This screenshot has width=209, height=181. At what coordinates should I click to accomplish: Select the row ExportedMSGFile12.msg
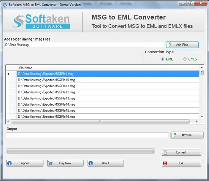(x=108, y=92)
